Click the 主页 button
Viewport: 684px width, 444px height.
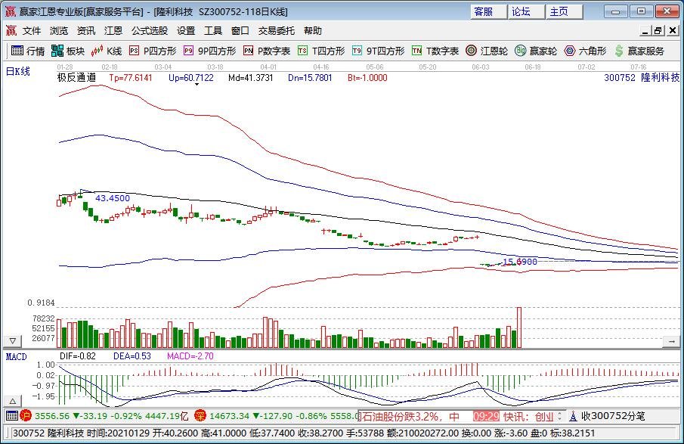point(565,11)
